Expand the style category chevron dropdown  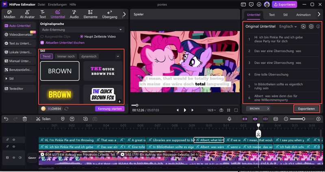coord(118,56)
